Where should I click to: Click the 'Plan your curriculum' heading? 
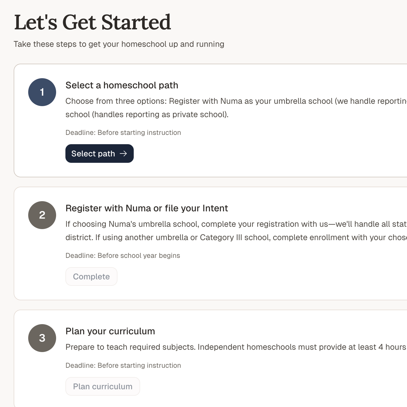[x=110, y=331]
